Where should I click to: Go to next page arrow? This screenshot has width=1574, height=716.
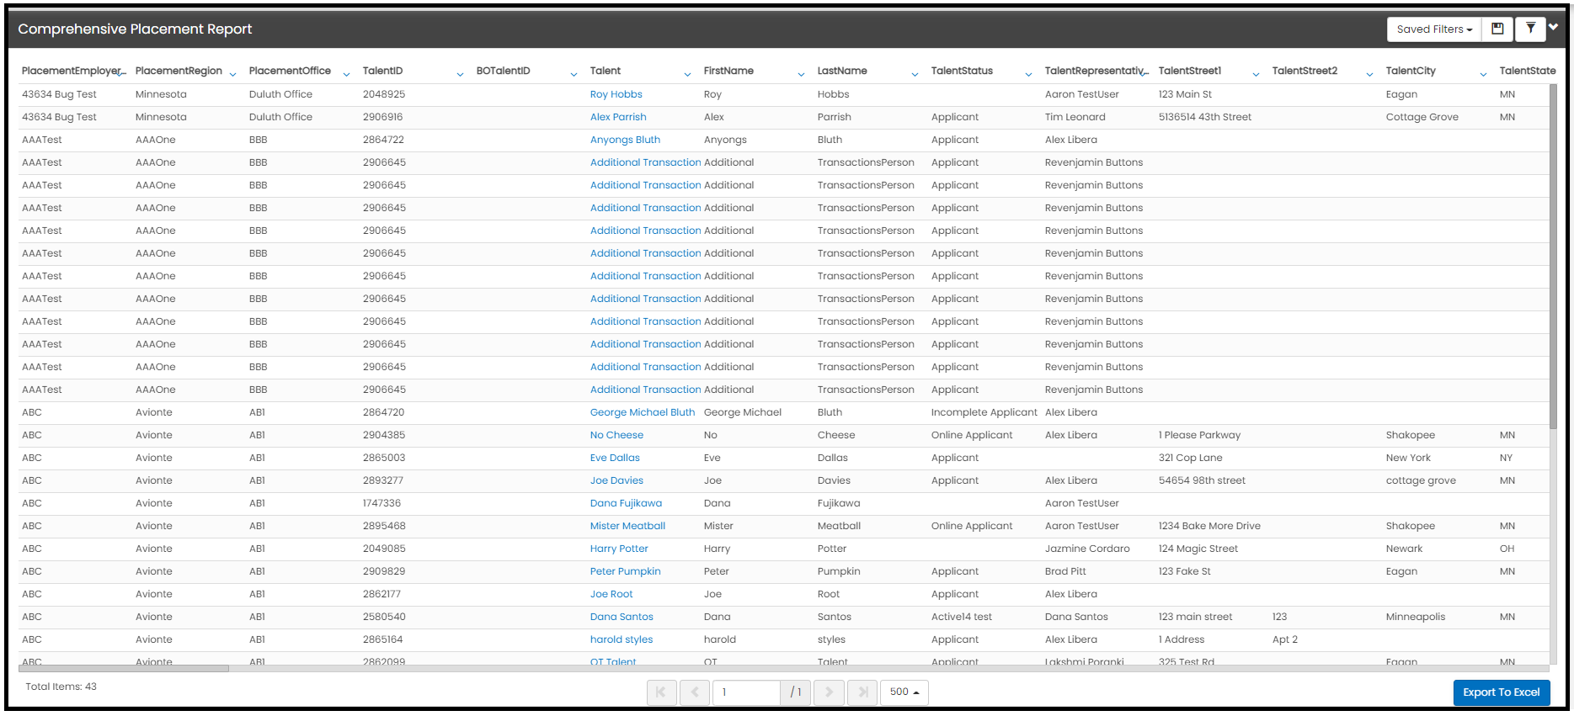829,692
